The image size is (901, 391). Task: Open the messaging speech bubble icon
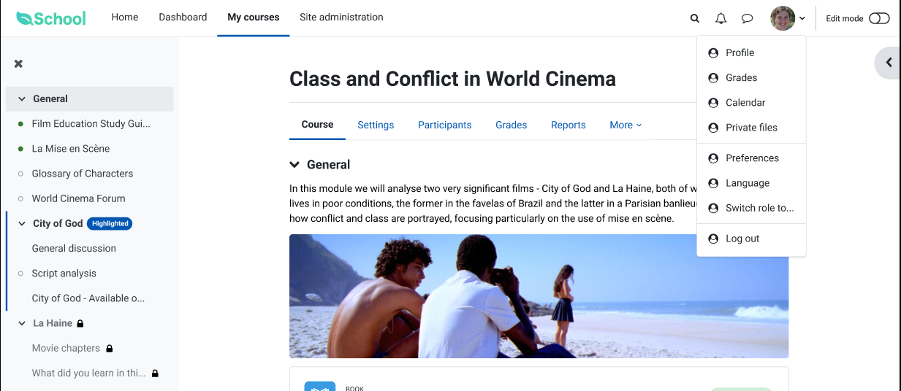(747, 18)
